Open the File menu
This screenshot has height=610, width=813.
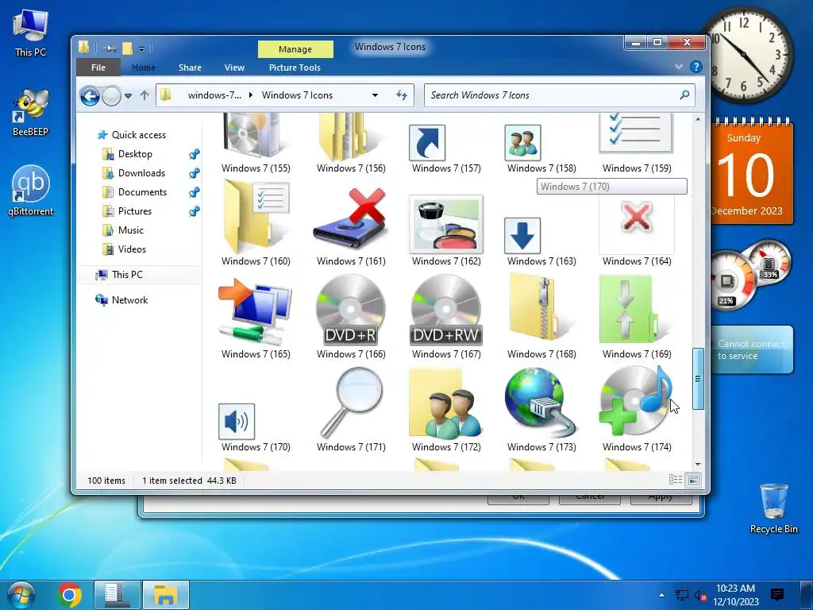98,68
